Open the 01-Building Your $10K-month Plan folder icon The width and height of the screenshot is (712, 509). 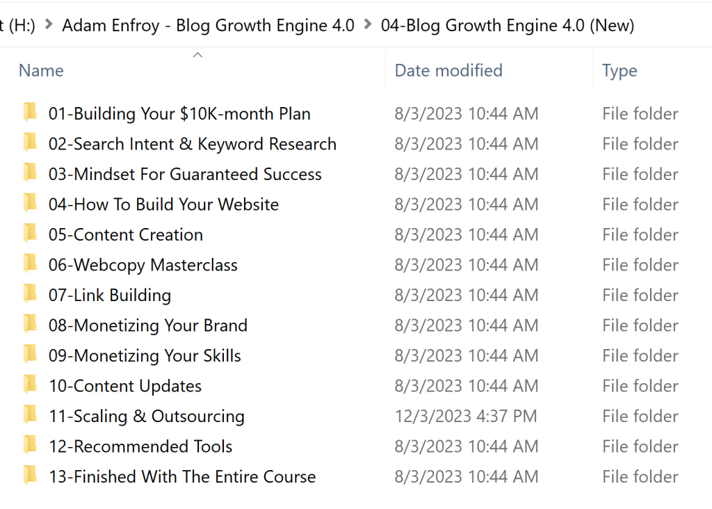pos(31,113)
